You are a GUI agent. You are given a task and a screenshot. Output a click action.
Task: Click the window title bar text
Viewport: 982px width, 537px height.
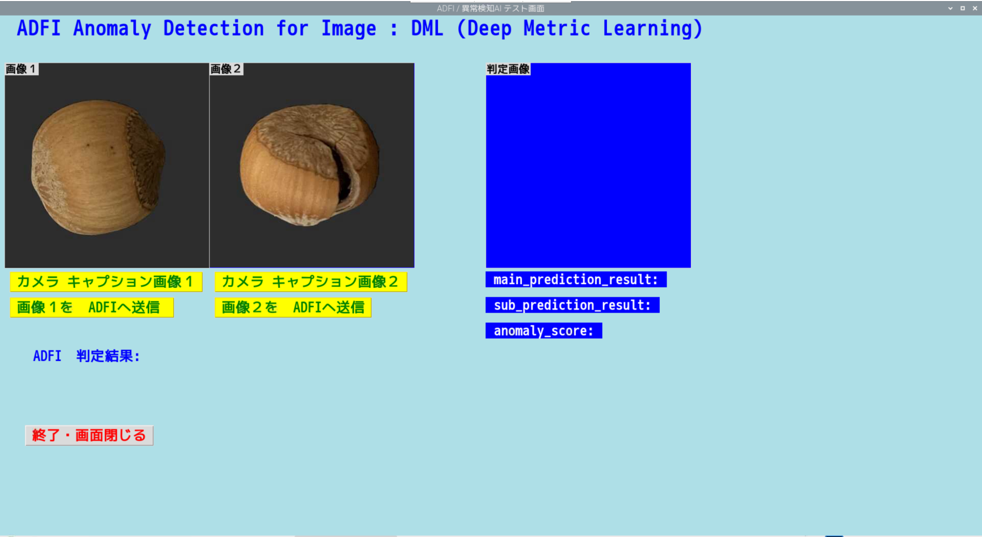tap(491, 8)
